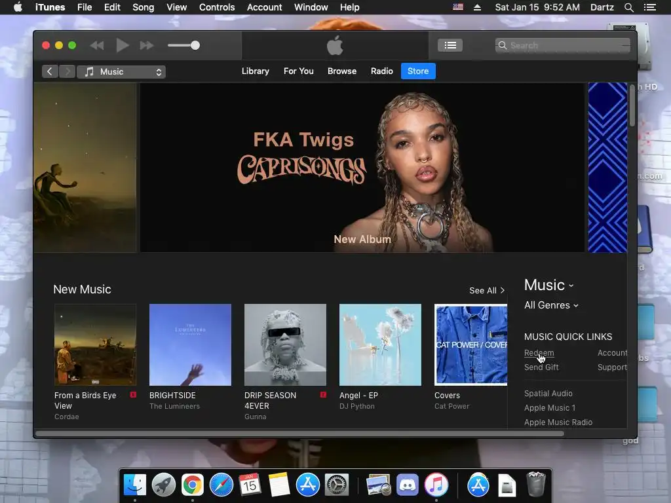Open the FKA Twigs Caprisongs banner

[362, 167]
